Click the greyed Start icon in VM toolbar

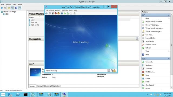(x=50, y=13)
